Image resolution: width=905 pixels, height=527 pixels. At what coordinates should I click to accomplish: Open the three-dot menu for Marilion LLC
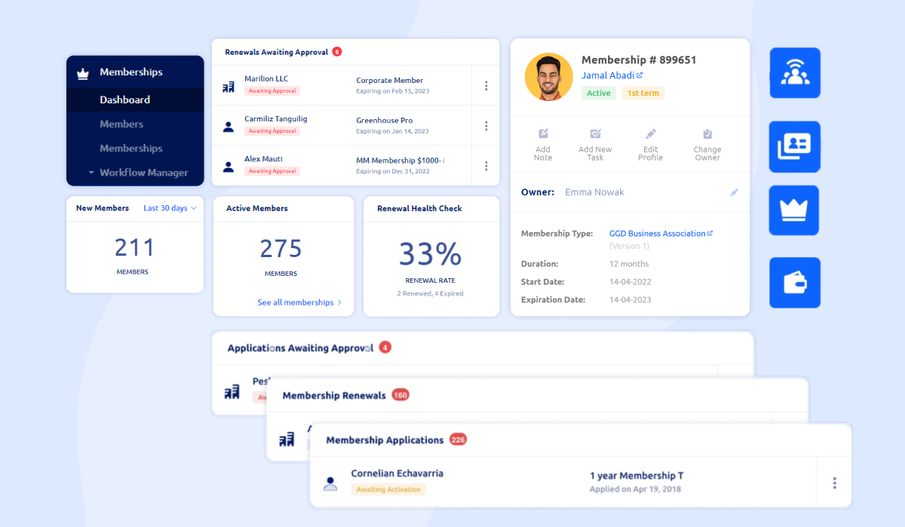coord(486,85)
